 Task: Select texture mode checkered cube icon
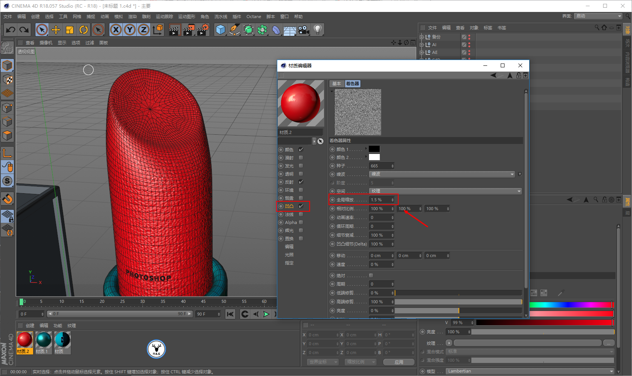click(7, 79)
